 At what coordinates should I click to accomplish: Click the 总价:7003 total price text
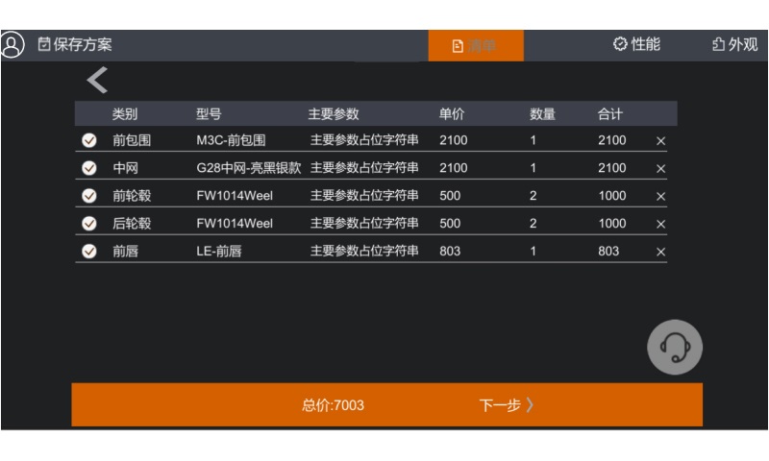(333, 405)
